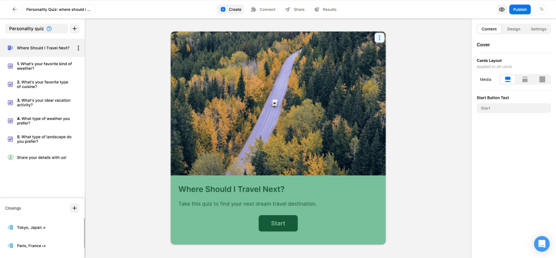Screen dimensions: 556x258
Task: Click the Start Button Text field
Action: (514, 108)
